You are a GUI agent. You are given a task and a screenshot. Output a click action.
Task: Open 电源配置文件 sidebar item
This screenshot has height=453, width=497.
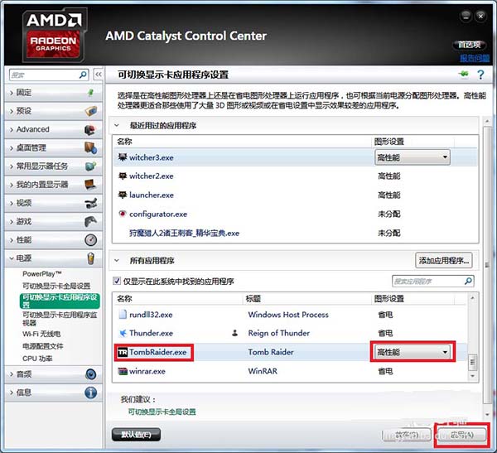43,346
